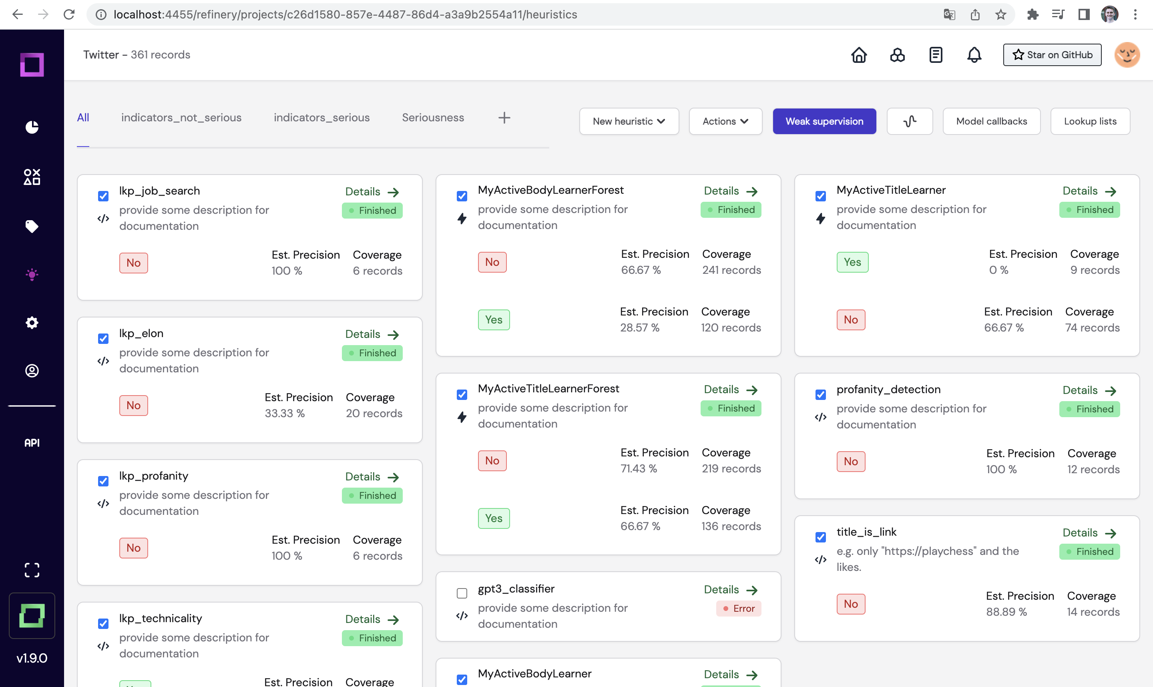Image resolution: width=1153 pixels, height=687 pixels.
Task: Go to the home page icon
Action: click(x=859, y=55)
